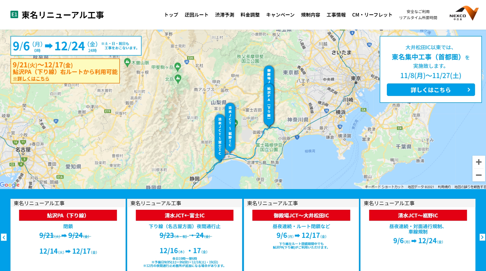Zoom in the map with plus button
This screenshot has height=271, width=486.
pyautogui.click(x=479, y=162)
